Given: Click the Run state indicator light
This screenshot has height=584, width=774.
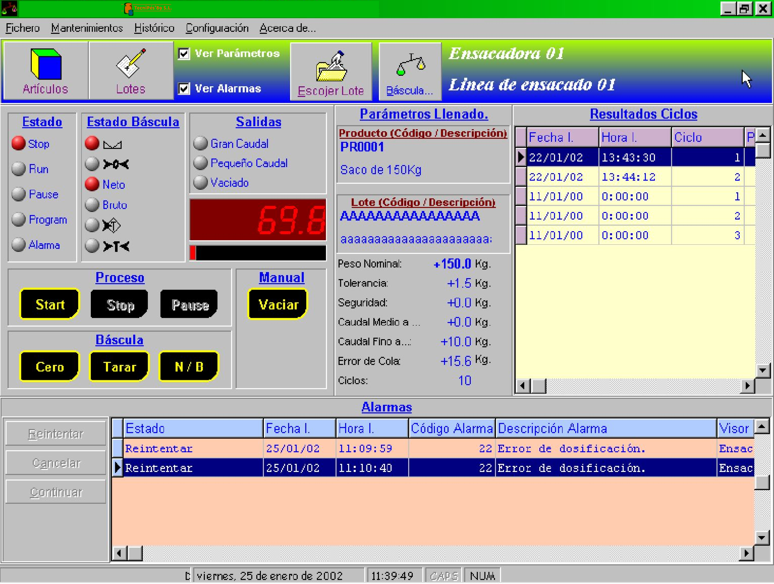Looking at the screenshot, I should point(19,169).
